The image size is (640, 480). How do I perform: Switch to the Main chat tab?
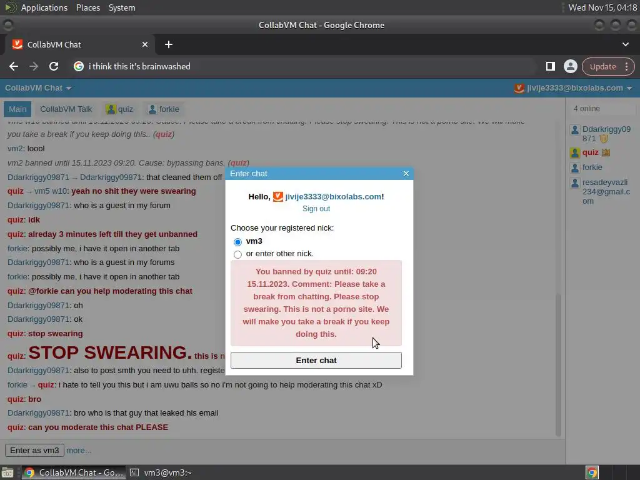[17, 109]
